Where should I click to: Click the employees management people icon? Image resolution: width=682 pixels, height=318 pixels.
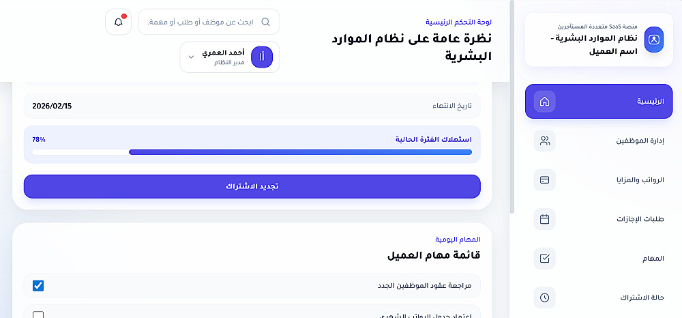(x=544, y=141)
